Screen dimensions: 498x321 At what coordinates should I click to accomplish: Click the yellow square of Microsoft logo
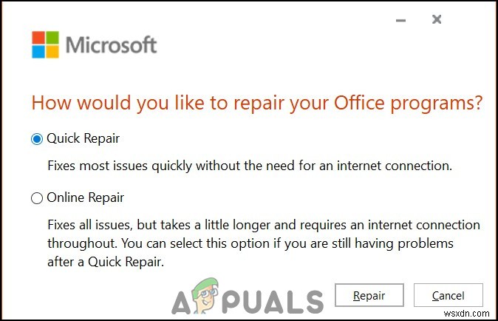click(x=52, y=51)
